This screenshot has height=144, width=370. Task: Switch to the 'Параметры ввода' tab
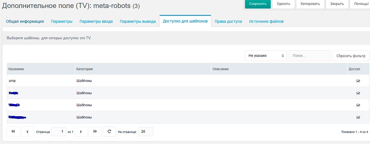click(96, 21)
